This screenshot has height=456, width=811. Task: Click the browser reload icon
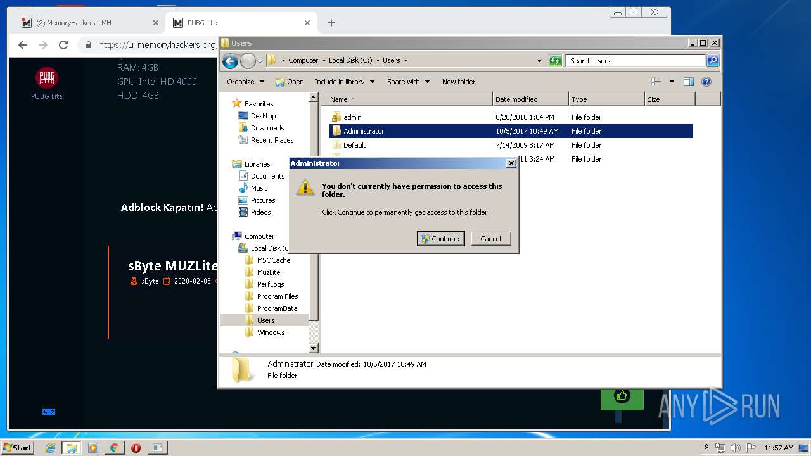pyautogui.click(x=63, y=45)
